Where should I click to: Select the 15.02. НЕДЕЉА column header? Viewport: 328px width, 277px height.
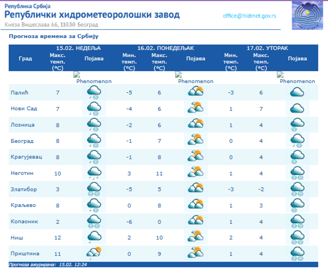pos(78,48)
